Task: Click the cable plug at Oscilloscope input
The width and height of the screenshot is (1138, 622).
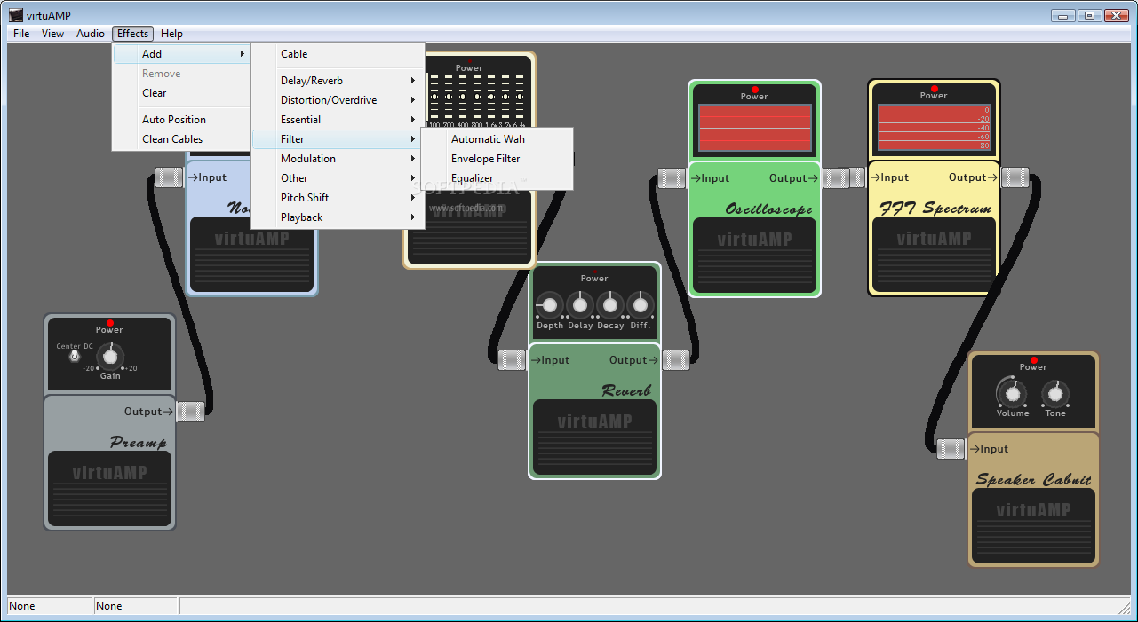Action: (x=672, y=178)
